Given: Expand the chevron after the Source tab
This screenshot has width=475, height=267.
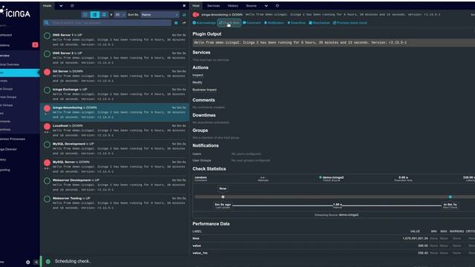Looking at the screenshot, I should [x=266, y=6].
